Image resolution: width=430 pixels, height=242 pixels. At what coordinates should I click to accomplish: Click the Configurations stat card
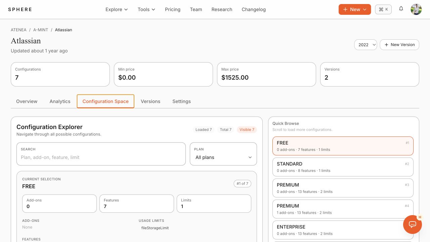point(60,74)
